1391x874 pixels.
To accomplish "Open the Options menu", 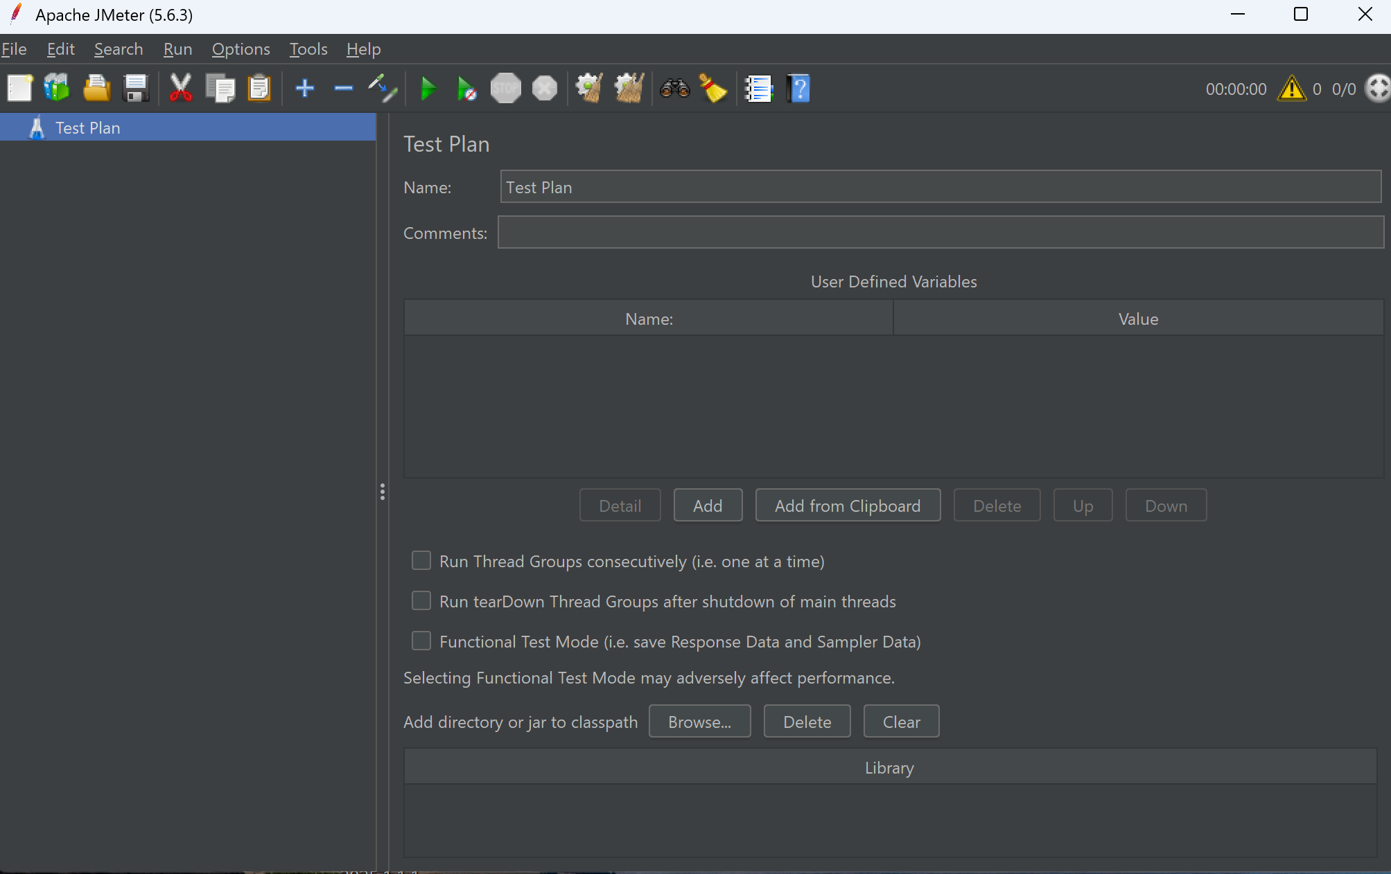I will pyautogui.click(x=240, y=49).
